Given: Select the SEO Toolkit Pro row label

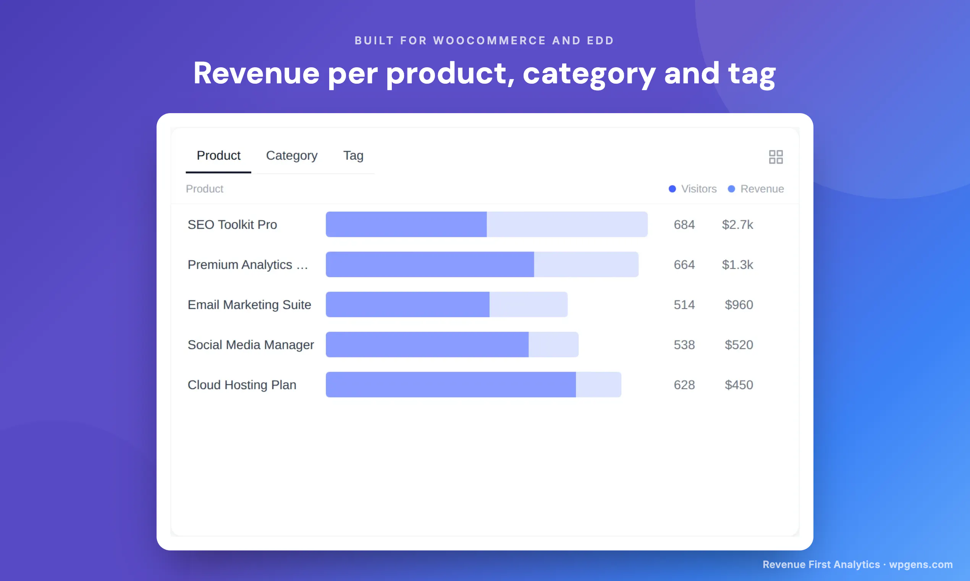Looking at the screenshot, I should [232, 225].
